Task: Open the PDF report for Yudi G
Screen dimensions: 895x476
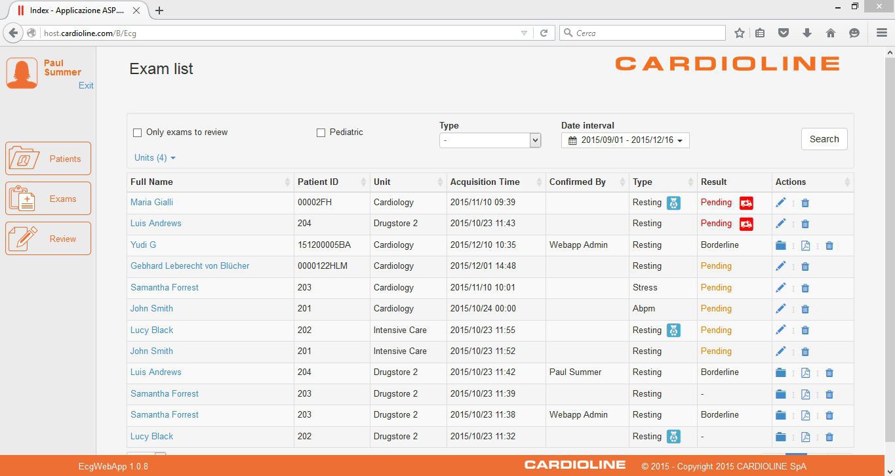Action: tap(806, 245)
